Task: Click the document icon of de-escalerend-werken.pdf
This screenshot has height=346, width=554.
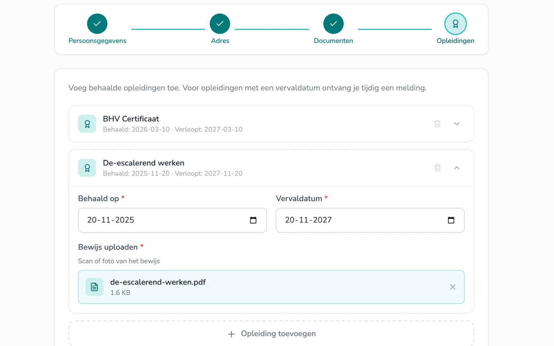Action: coord(95,287)
